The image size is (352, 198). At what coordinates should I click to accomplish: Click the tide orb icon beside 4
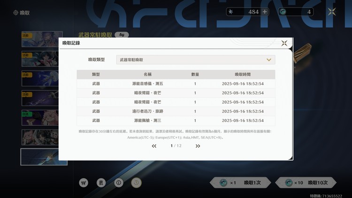coord(283,12)
